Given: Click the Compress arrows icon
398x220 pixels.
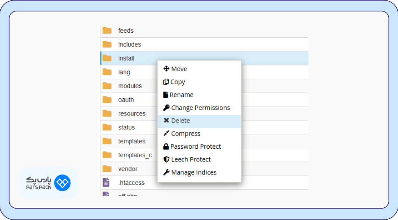Looking at the screenshot, I should [166, 134].
